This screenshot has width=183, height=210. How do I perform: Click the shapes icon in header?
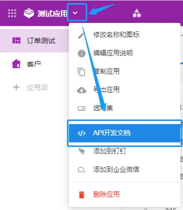[x=137, y=13]
